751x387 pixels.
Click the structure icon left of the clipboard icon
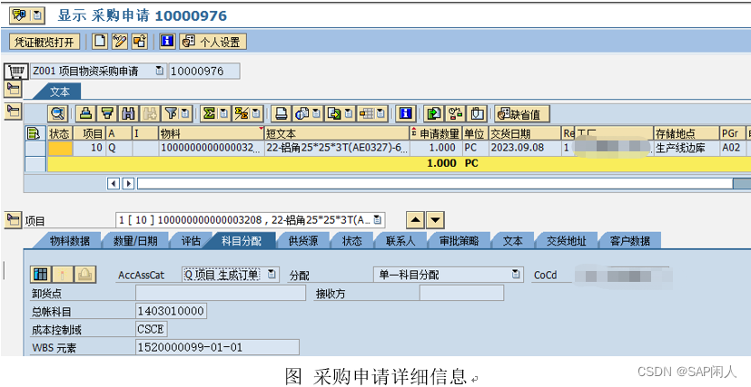click(x=455, y=113)
